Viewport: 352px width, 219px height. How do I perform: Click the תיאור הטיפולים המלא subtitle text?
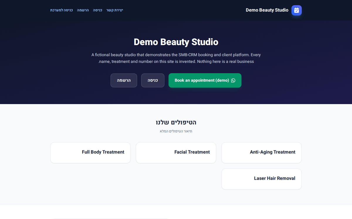(x=176, y=131)
